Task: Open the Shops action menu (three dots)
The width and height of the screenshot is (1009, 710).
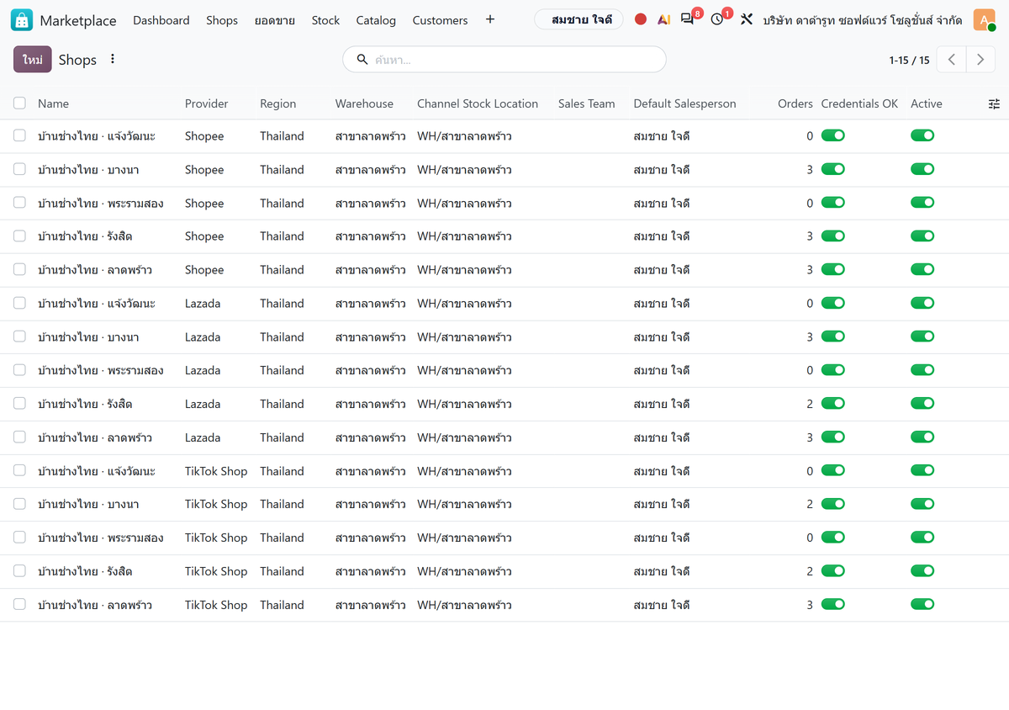Action: (x=113, y=59)
